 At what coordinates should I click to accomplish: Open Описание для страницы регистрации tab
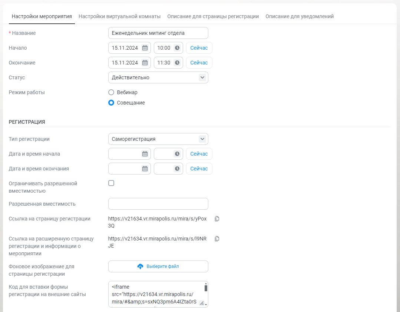213,17
